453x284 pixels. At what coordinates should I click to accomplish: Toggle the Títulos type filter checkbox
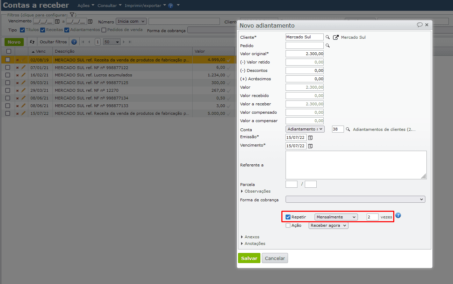click(22, 30)
